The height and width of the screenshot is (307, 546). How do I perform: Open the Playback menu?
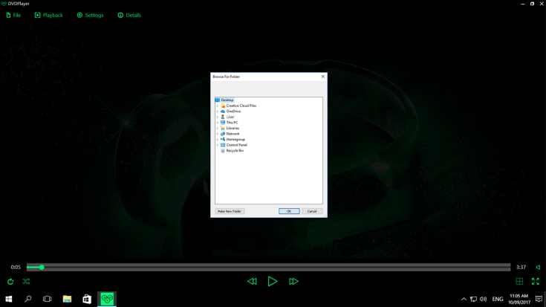(48, 15)
